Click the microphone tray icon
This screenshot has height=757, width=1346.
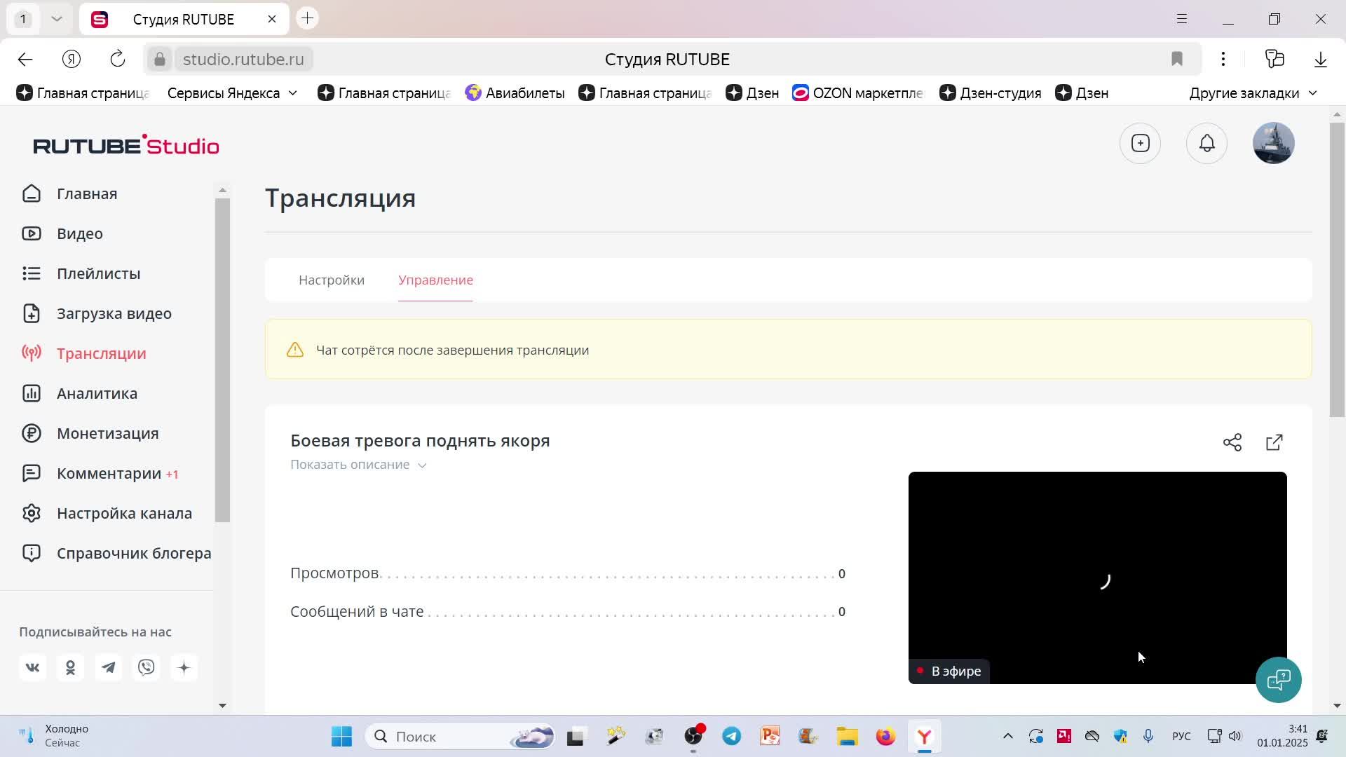tap(1148, 736)
